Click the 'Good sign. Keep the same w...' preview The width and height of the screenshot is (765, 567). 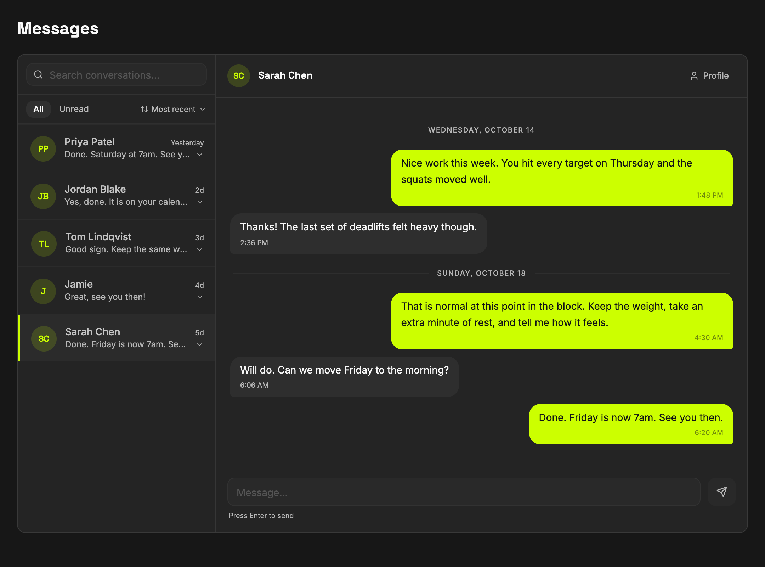coord(126,249)
